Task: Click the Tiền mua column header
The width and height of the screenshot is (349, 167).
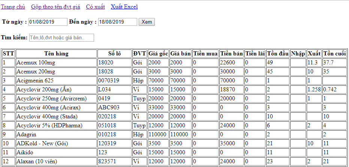Action: [205, 54]
